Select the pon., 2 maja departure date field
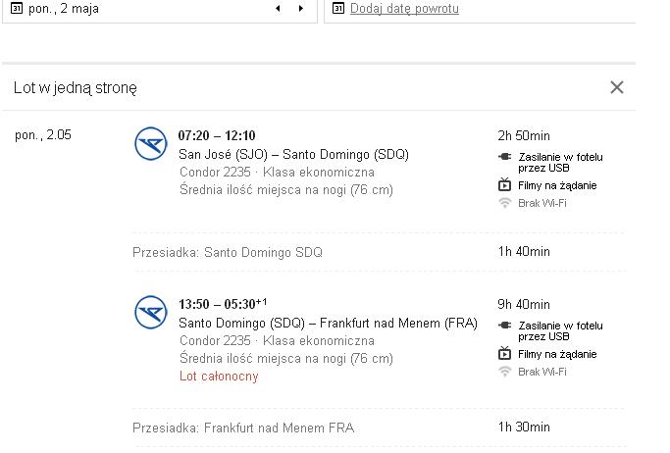670x453 pixels. click(x=160, y=9)
